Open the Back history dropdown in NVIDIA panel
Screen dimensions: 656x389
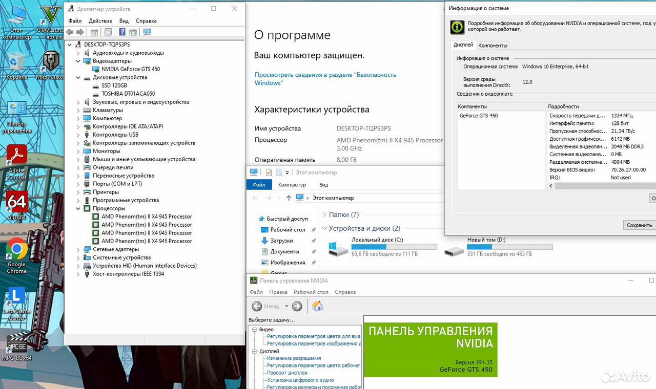pyautogui.click(x=286, y=307)
